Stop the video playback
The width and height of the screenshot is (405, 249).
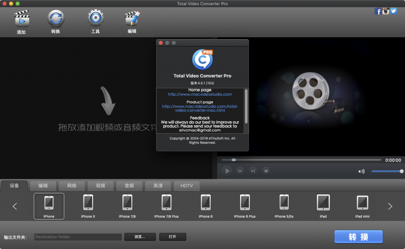[266, 171]
